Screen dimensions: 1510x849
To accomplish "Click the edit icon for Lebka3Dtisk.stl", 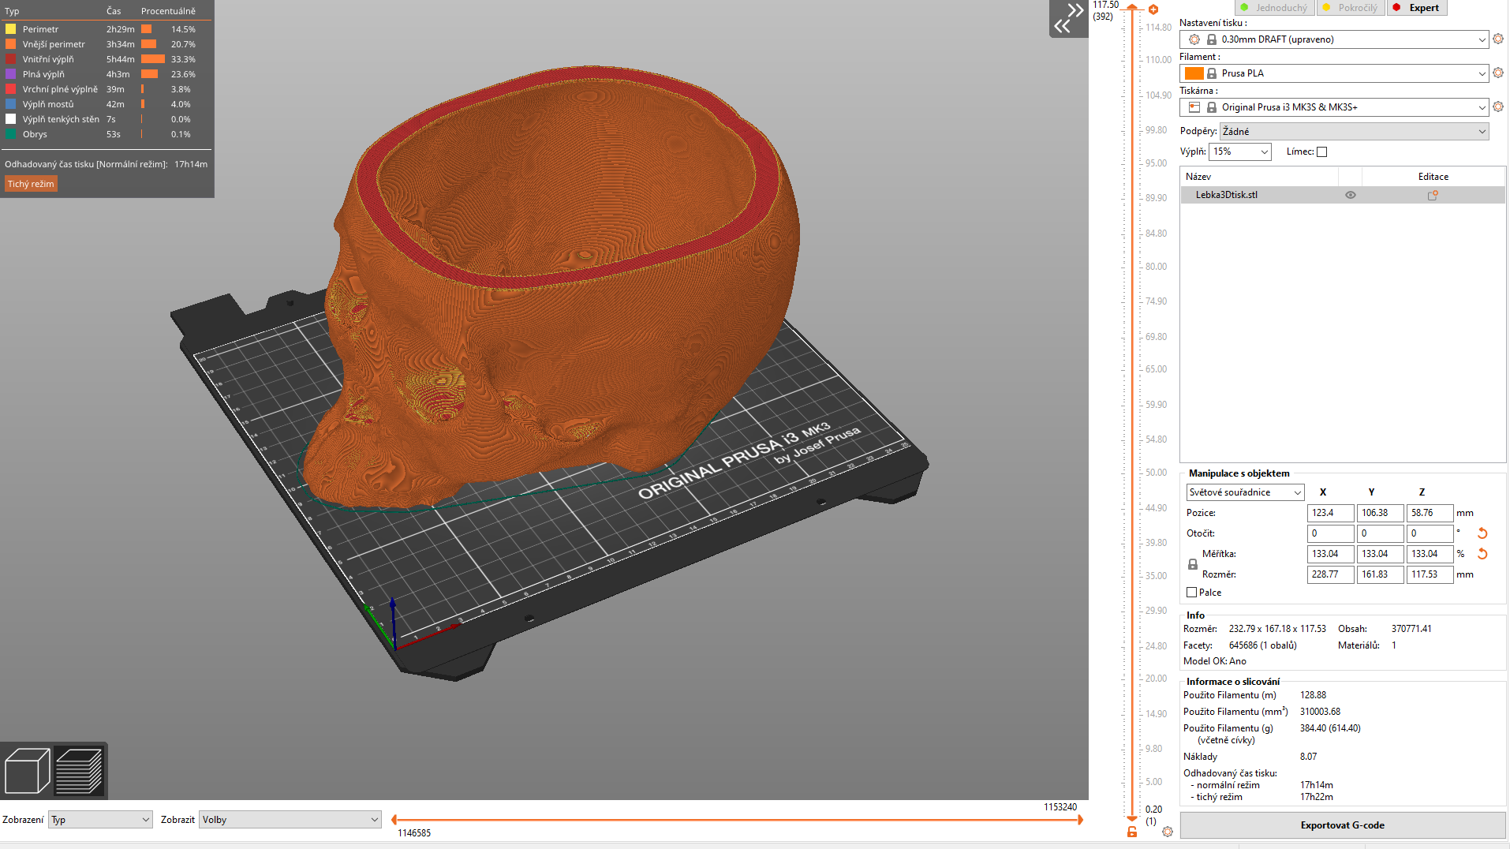I will pyautogui.click(x=1433, y=195).
